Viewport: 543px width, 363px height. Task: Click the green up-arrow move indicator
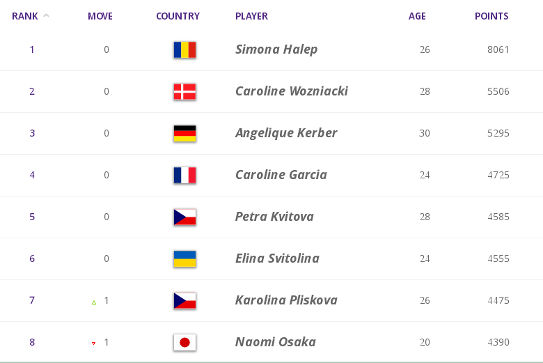94,302
